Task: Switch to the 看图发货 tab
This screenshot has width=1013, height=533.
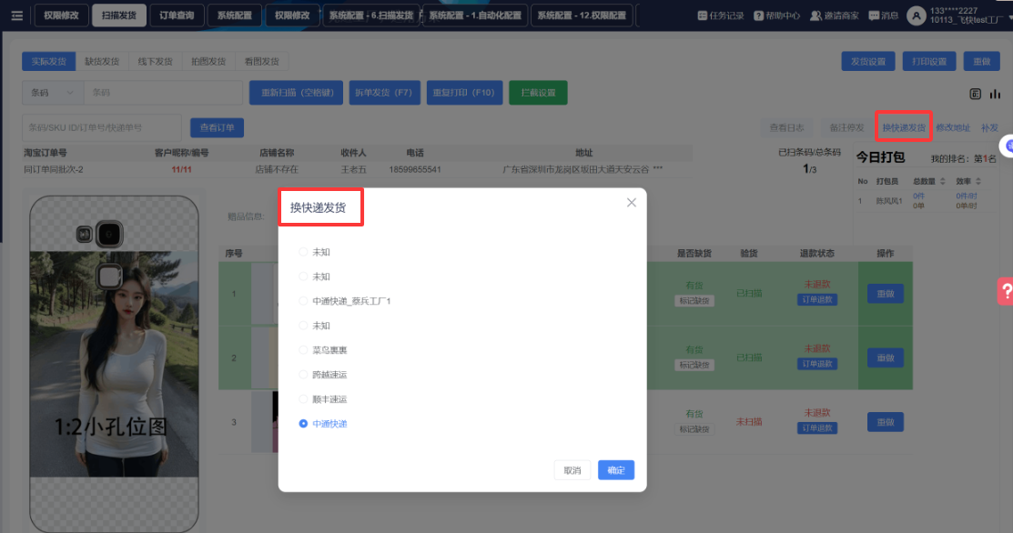Action: coord(261,61)
